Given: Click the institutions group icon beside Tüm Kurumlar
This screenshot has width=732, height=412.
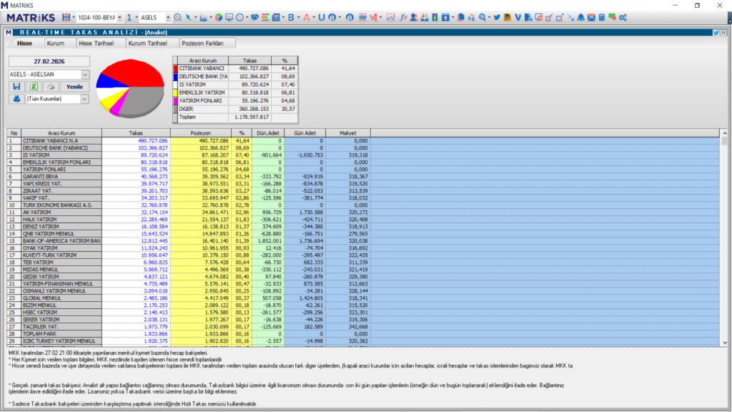Looking at the screenshot, I should coord(16,99).
